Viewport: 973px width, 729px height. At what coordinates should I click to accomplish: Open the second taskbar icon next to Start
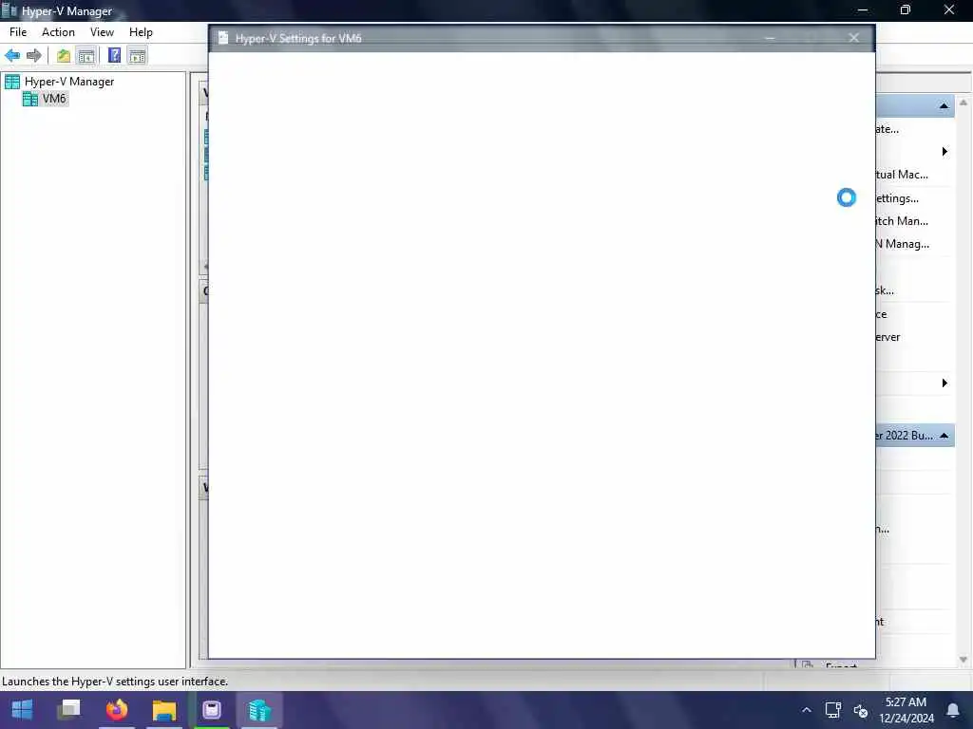click(x=68, y=710)
